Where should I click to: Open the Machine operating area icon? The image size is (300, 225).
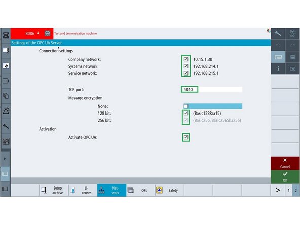pos(6,35)
